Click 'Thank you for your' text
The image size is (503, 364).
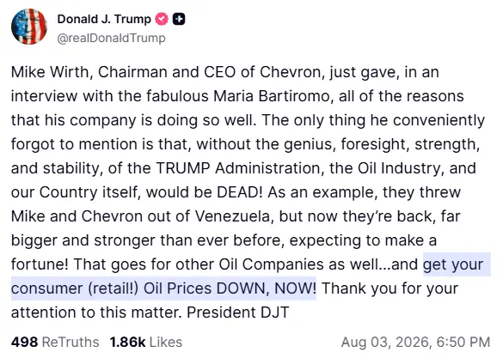[x=390, y=288]
